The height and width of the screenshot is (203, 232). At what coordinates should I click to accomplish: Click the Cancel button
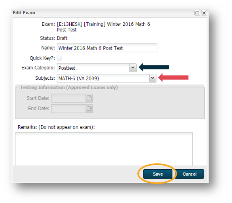[189, 174]
